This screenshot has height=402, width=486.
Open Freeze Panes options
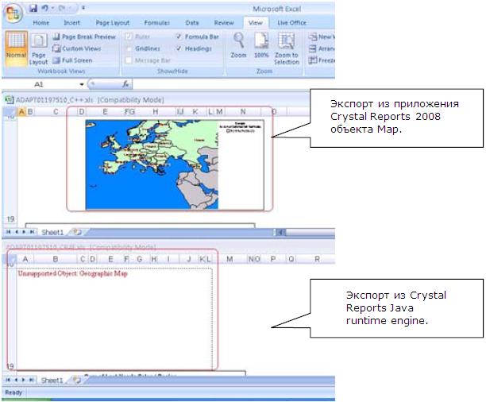(322, 60)
